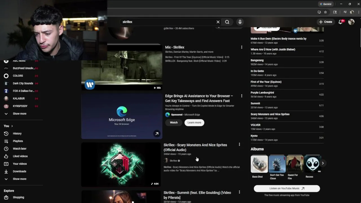Viewport: 361px width, 203px height.
Task: Open the tab search icon in Chrome toolbar
Action: pyautogui.click(x=335, y=12)
